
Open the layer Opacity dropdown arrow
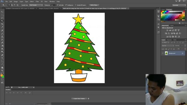click(185, 46)
